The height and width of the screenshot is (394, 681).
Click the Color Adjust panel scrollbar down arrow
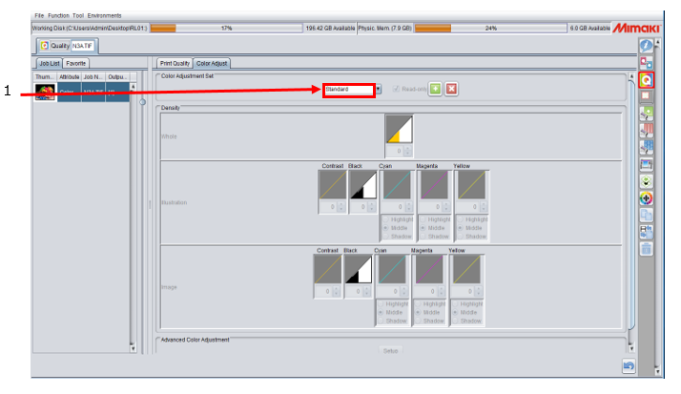631,348
